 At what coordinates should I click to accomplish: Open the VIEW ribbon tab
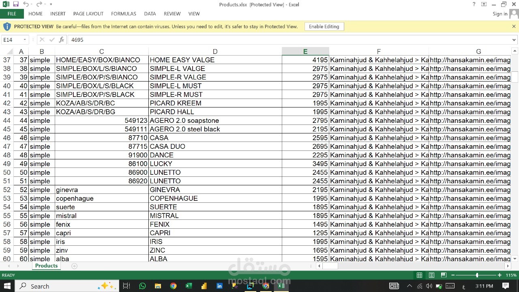pos(194,14)
